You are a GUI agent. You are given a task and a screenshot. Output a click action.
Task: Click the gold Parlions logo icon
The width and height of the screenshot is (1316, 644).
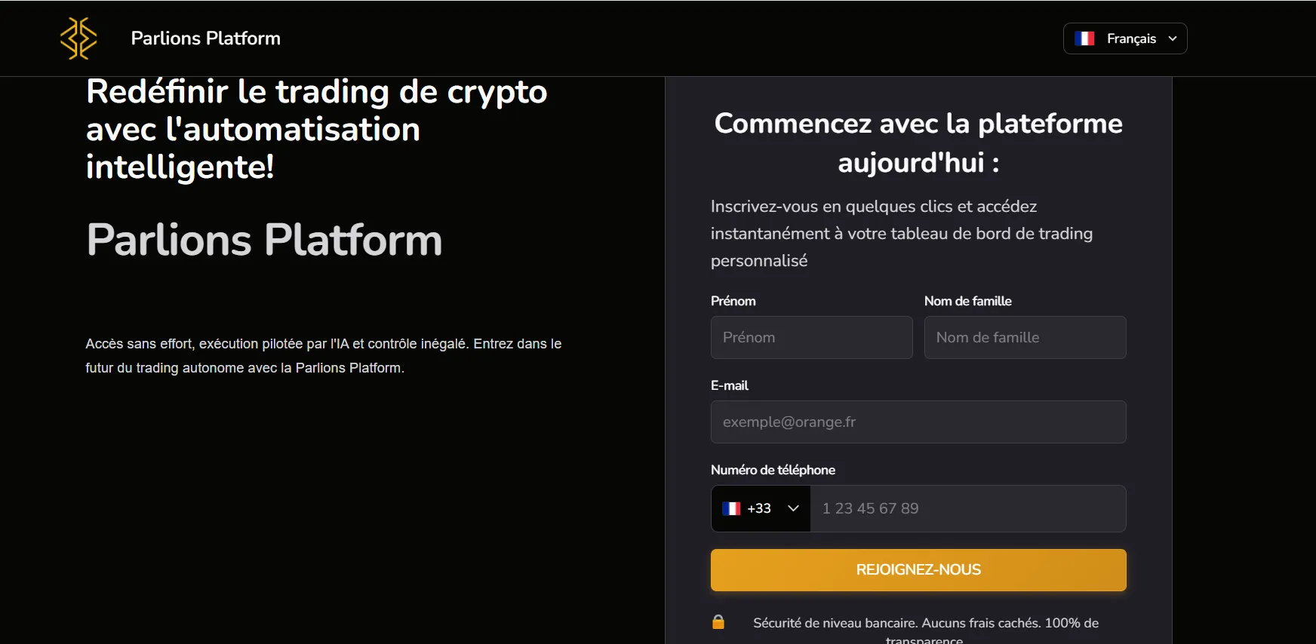[78, 38]
